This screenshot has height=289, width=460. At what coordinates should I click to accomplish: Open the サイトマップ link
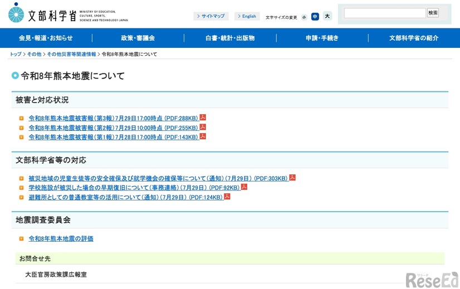coord(211,16)
